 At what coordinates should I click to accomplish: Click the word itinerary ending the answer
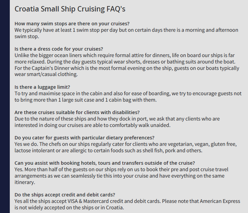25,182
